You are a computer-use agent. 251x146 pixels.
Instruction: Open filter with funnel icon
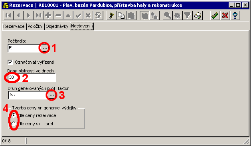coord(188,16)
